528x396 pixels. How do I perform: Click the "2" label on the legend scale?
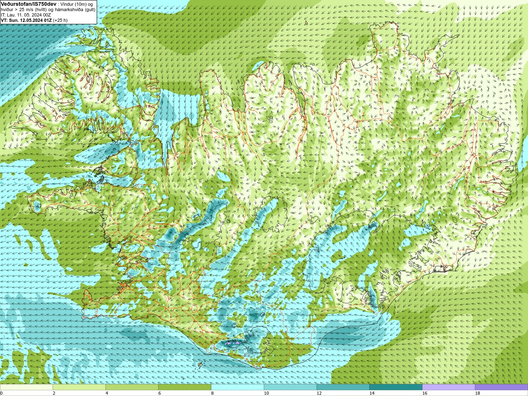point(54,393)
